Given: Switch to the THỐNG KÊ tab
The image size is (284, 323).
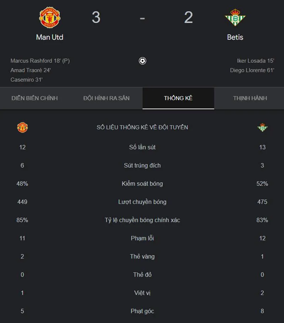Looking at the screenshot, I should (x=178, y=98).
